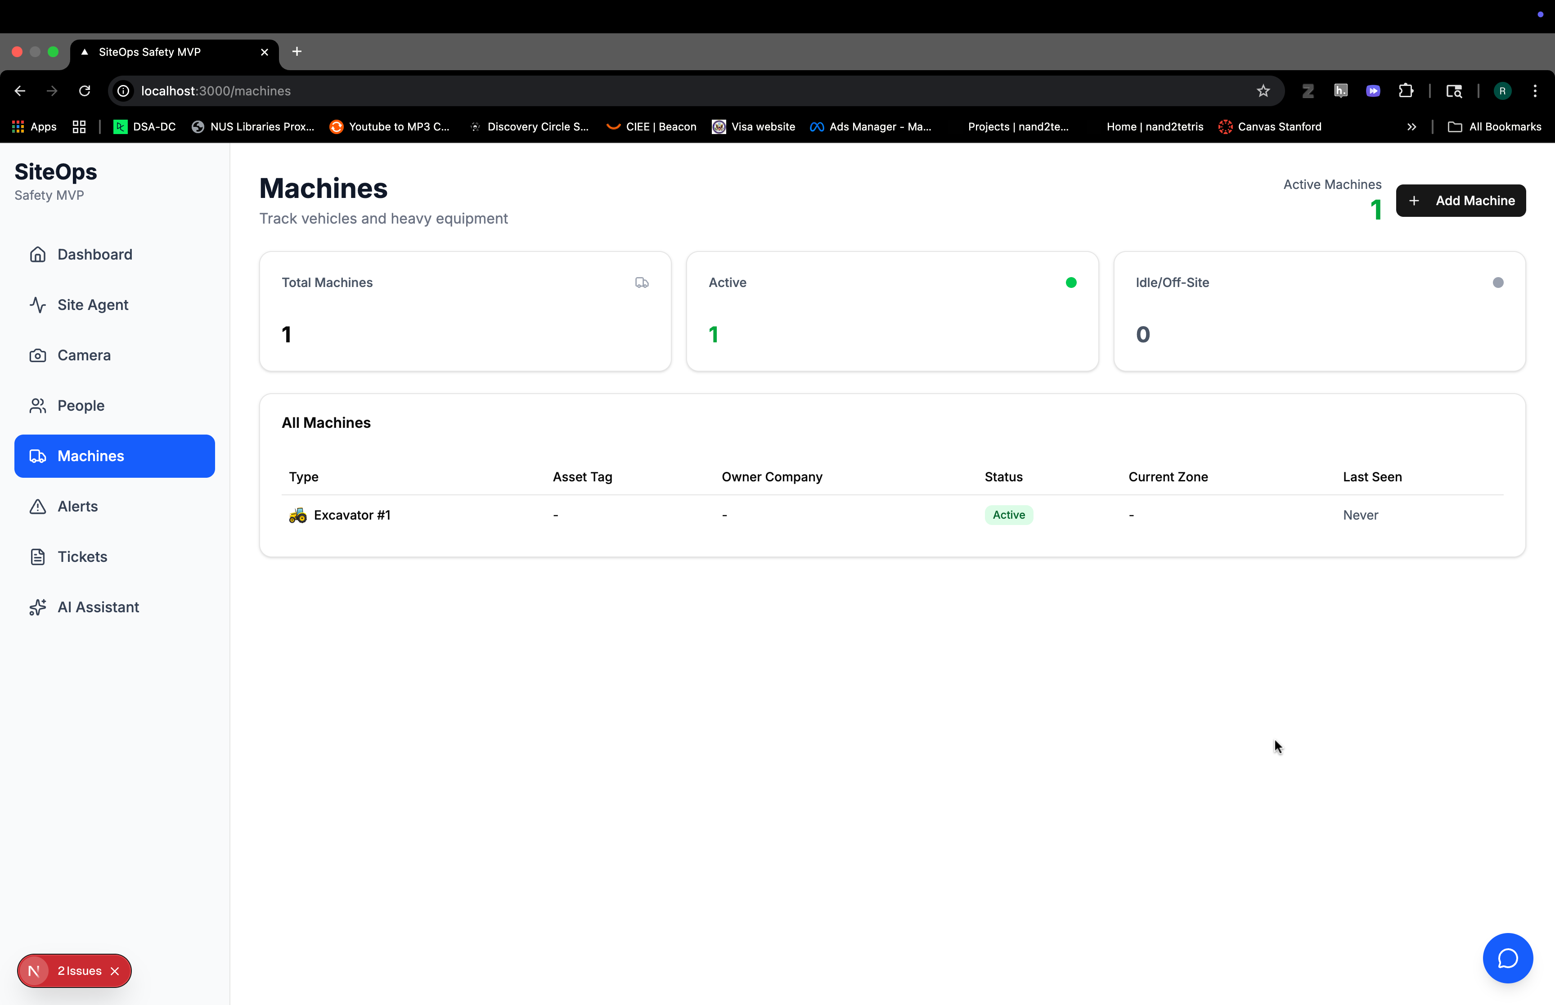This screenshot has width=1555, height=1005.
Task: Expand hidden bookmarks chevron
Action: click(1411, 126)
